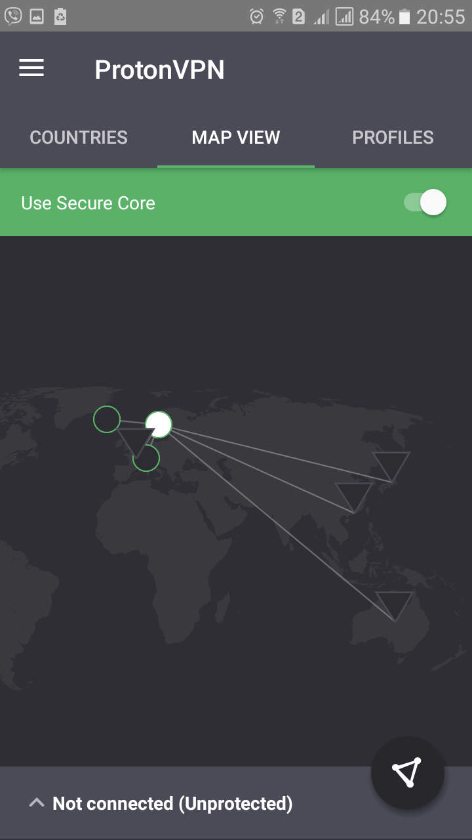This screenshot has width=472, height=840.
Task: Tap the alarm clock icon in status bar
Action: pyautogui.click(x=257, y=16)
